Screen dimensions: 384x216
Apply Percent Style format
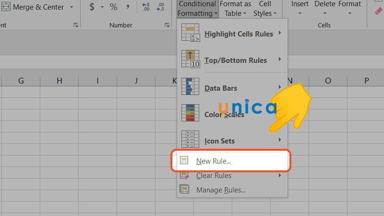click(x=113, y=7)
